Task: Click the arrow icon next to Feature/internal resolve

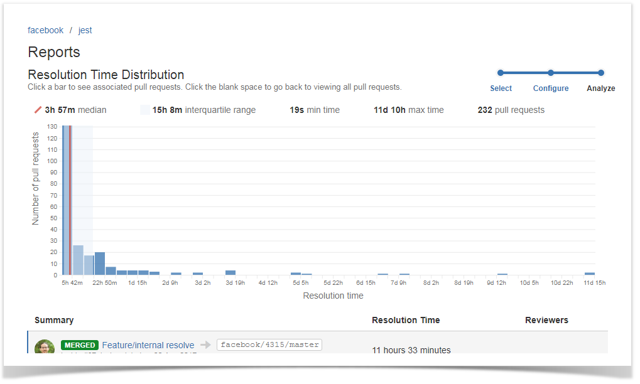Action: [205, 344]
